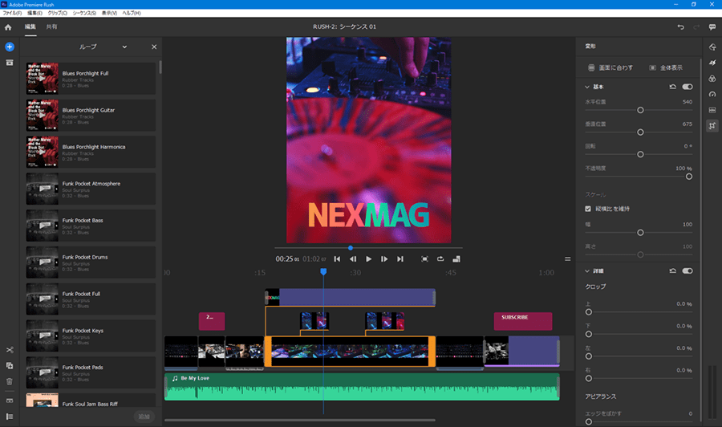Open the ヘルプ menu
Image resolution: width=722 pixels, height=427 pixels.
(132, 13)
